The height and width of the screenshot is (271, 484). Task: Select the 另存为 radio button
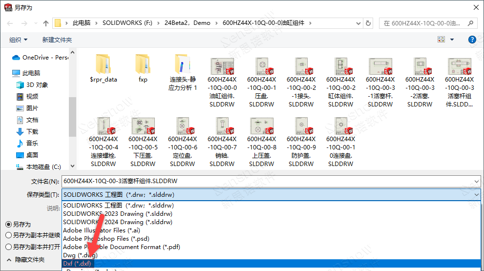(9, 225)
